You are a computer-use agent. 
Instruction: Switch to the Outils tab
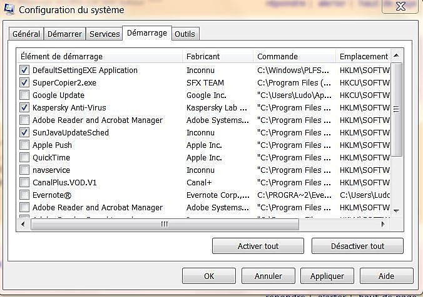pos(185,34)
